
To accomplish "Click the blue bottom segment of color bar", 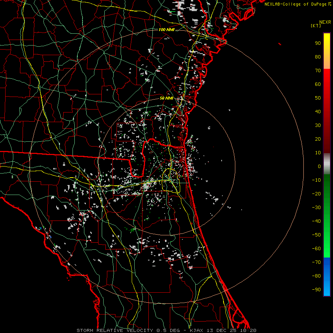I will (x=327, y=277).
